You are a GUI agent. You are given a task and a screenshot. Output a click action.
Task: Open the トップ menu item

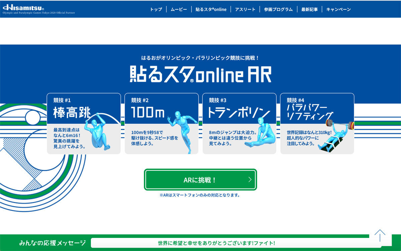coord(156,9)
